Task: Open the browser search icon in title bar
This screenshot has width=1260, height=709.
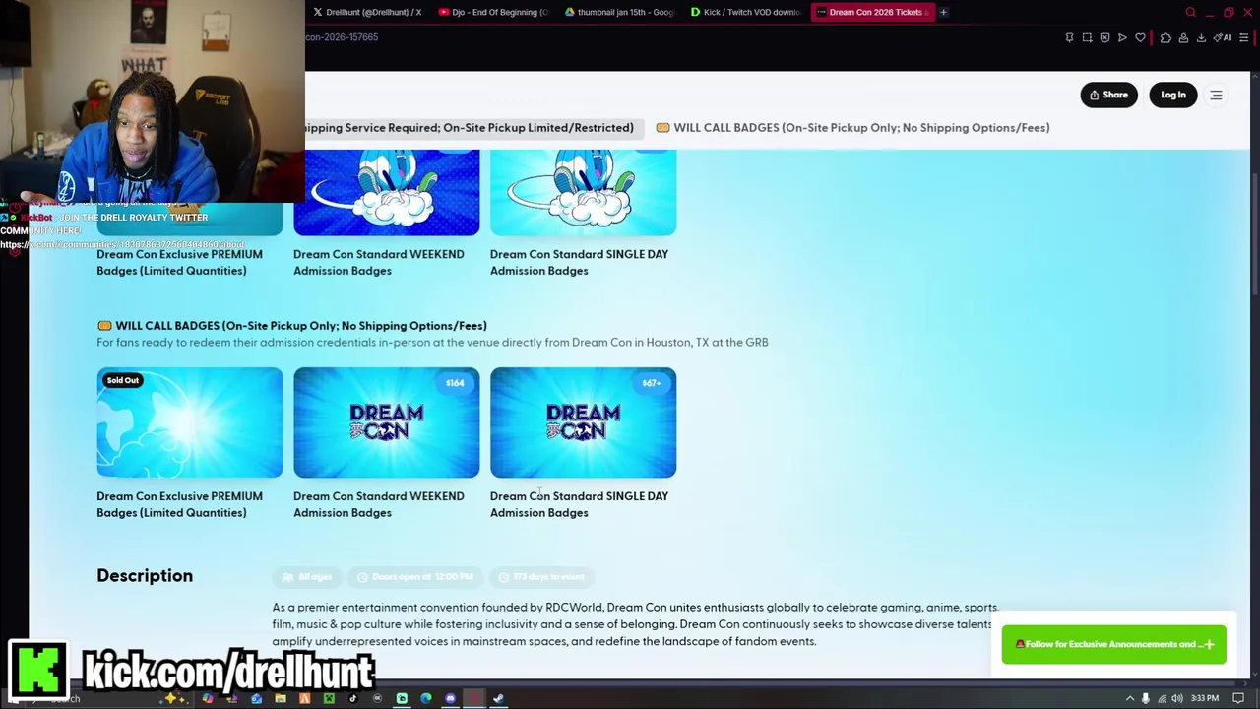Action: pos(1191,13)
